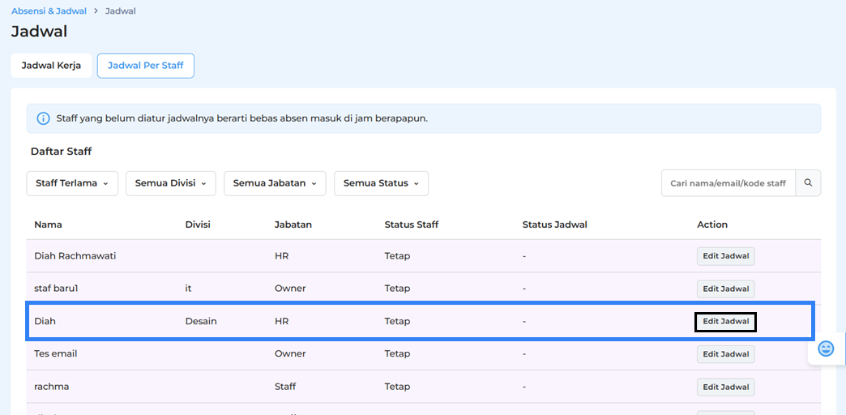Click Edit Jadwal for Diah Rachmawati
Screen dimensions: 846x415
[725, 256]
